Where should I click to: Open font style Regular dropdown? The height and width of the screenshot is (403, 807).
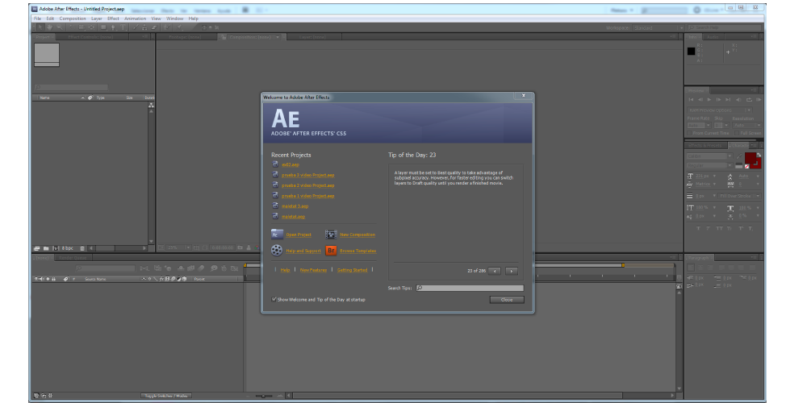(709, 165)
